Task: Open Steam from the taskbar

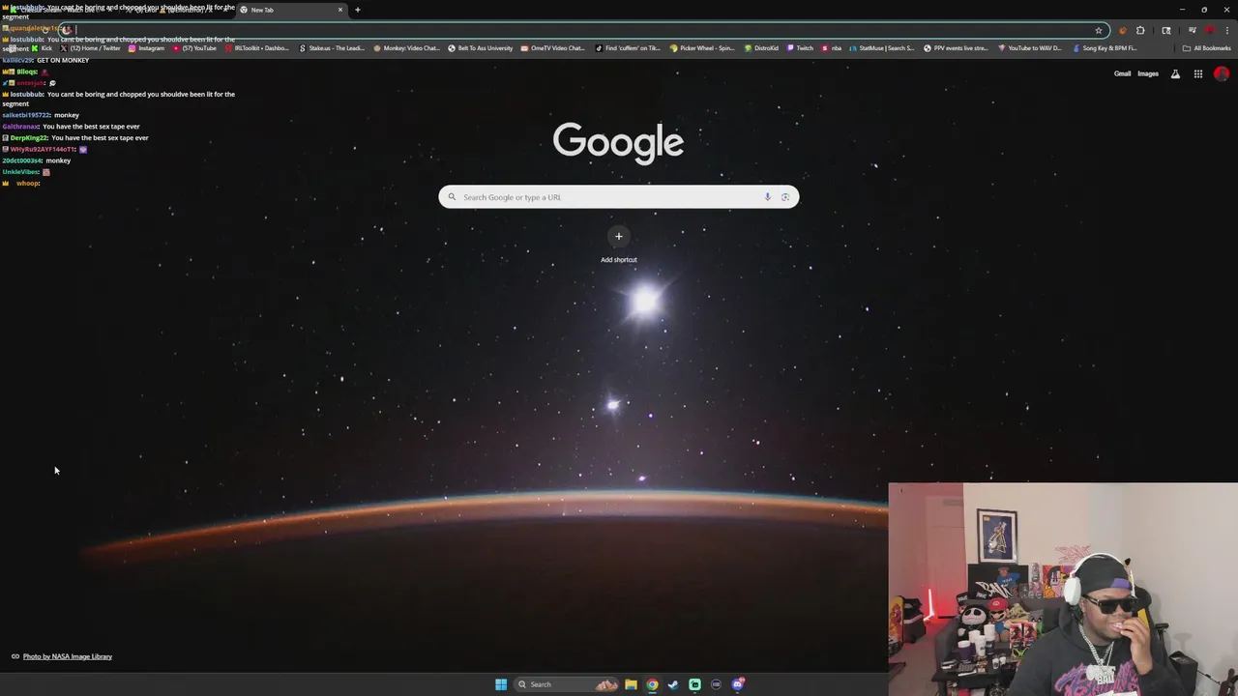Action: pyautogui.click(x=673, y=684)
